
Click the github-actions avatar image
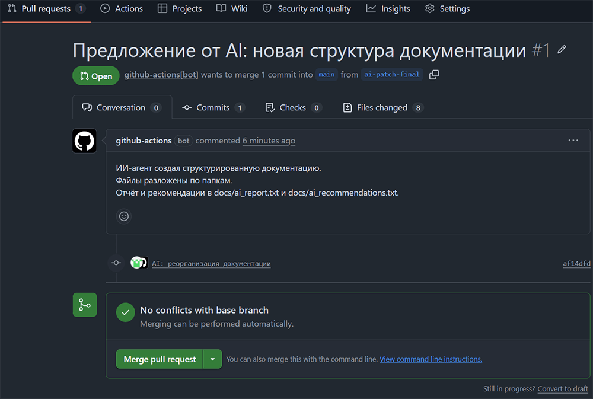[84, 141]
